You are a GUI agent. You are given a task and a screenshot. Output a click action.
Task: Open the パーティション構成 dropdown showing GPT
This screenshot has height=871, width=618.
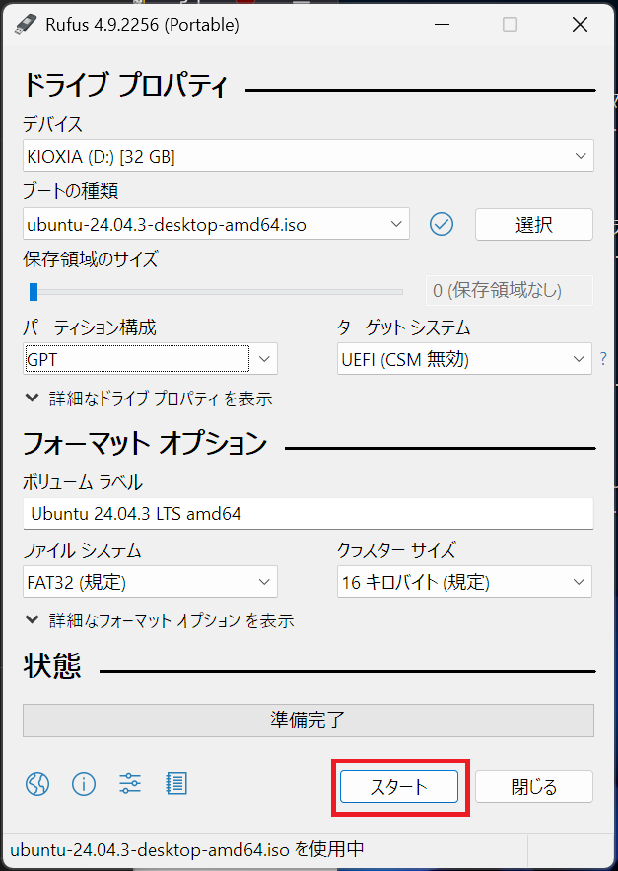[x=150, y=359]
